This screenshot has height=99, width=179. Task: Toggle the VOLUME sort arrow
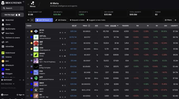coord(118,26)
